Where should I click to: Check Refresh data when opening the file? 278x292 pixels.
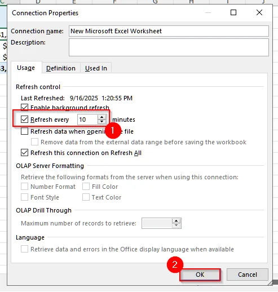point(24,131)
